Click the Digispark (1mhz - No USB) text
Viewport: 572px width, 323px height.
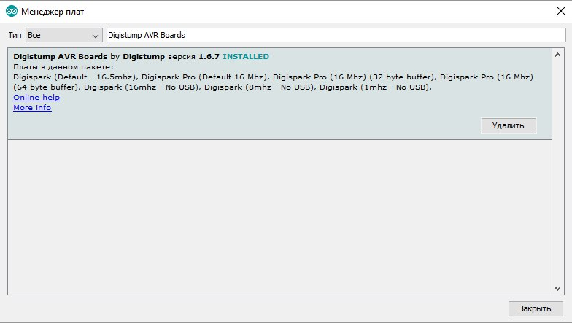coord(375,87)
